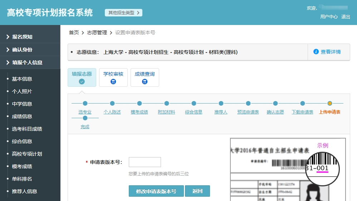Image resolution: width=357 pixels, height=201 pixels.
Task: Click the checkmark icon under 填报志愿
Action: [x=82, y=81]
